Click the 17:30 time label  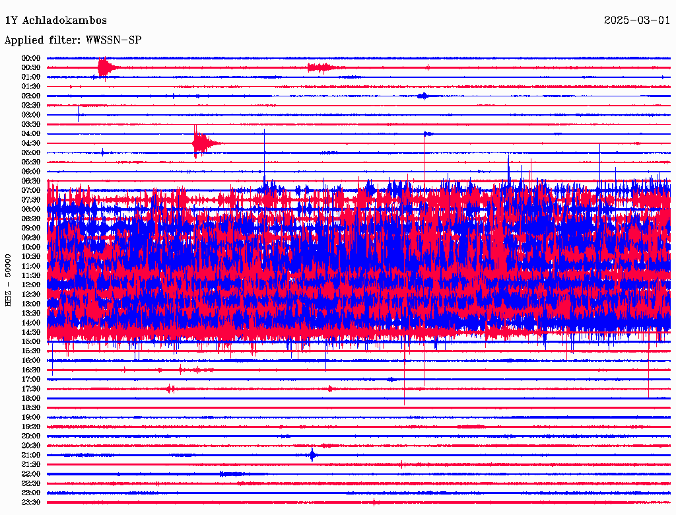[x=31, y=389]
